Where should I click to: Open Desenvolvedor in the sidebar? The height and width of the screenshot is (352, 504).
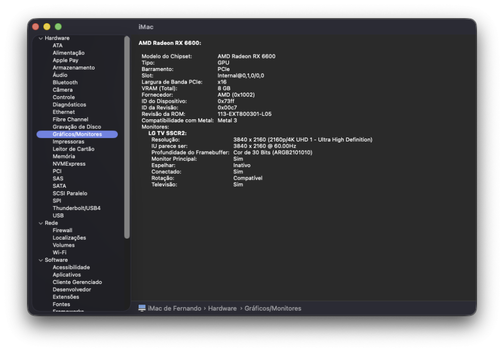point(72,290)
